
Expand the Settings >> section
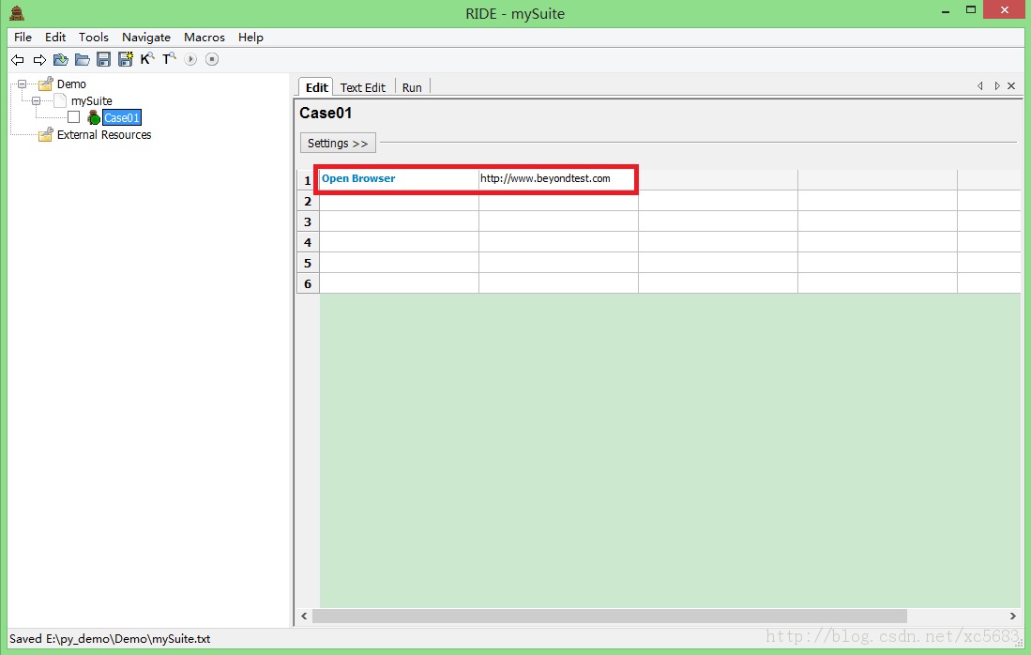338,144
